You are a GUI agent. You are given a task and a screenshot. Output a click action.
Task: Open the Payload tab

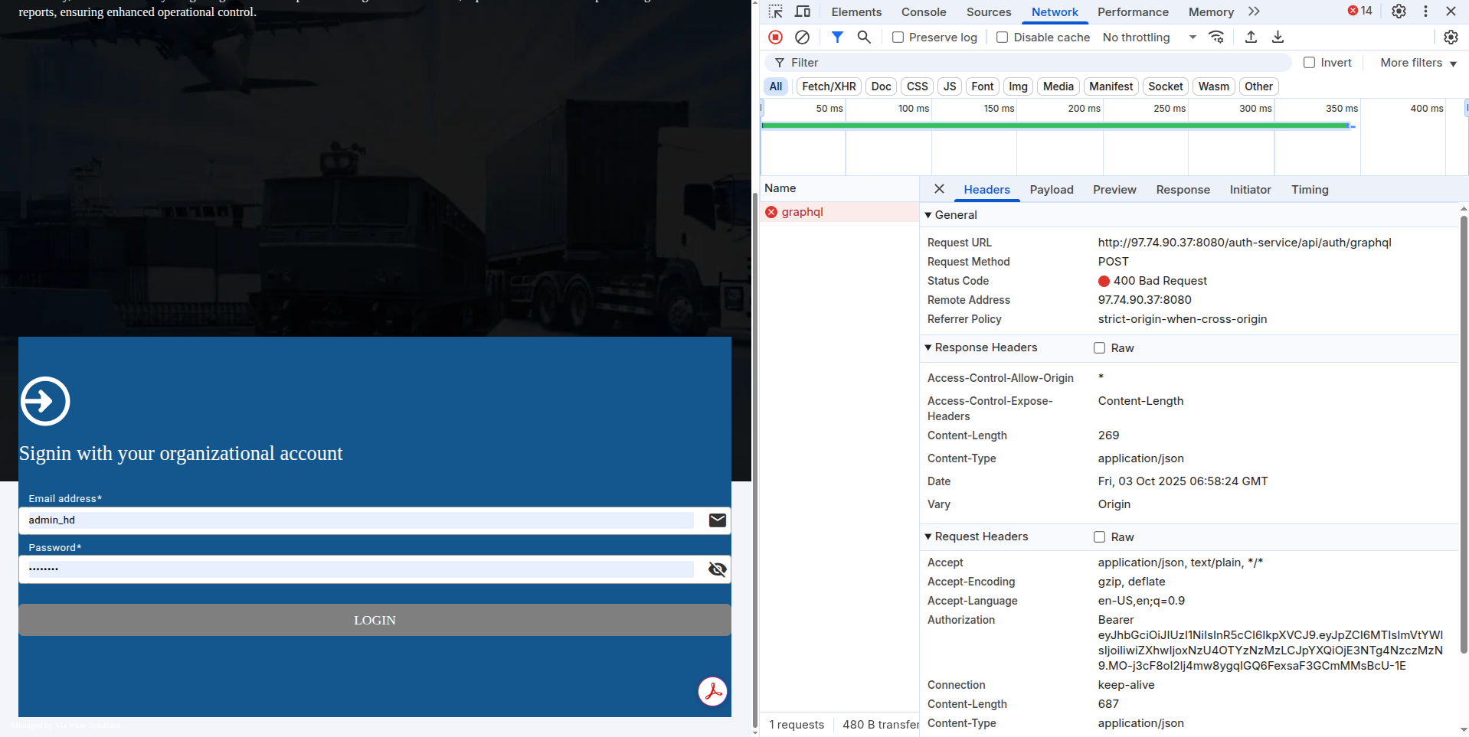[1051, 190]
